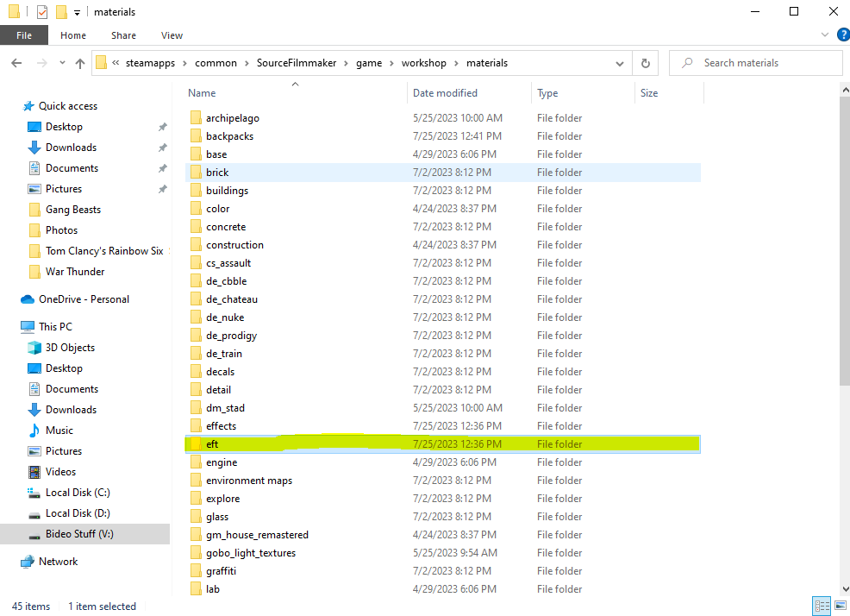
Task: Open recent locations dropdown arrow
Action: click(x=62, y=63)
